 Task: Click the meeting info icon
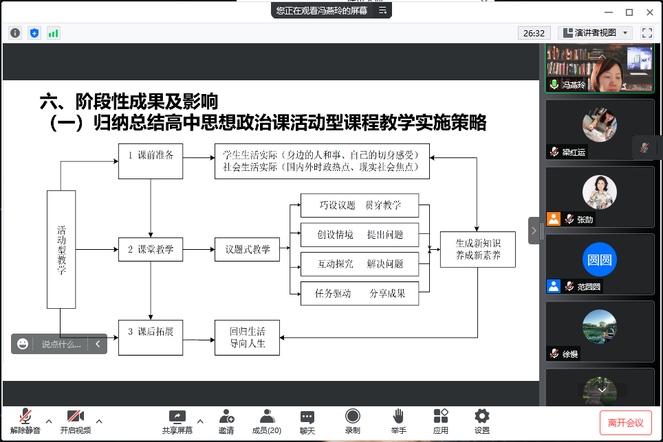pyautogui.click(x=15, y=33)
